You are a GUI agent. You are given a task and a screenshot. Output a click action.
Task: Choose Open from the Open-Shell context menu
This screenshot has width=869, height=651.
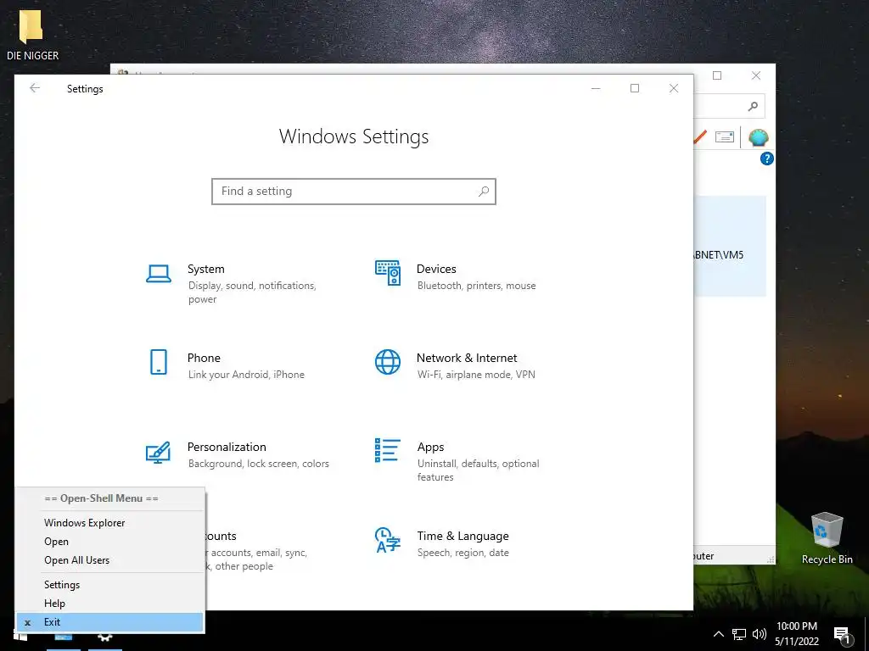click(x=109, y=542)
